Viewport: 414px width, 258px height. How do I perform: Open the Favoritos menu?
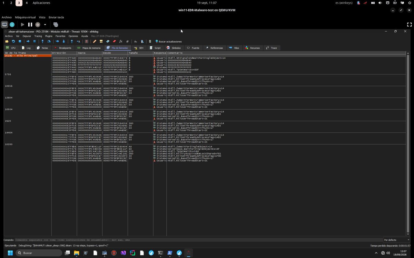pyautogui.click(x=60, y=36)
